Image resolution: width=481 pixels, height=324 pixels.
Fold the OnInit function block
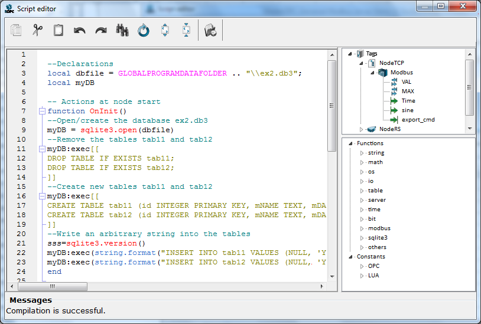pos(43,111)
